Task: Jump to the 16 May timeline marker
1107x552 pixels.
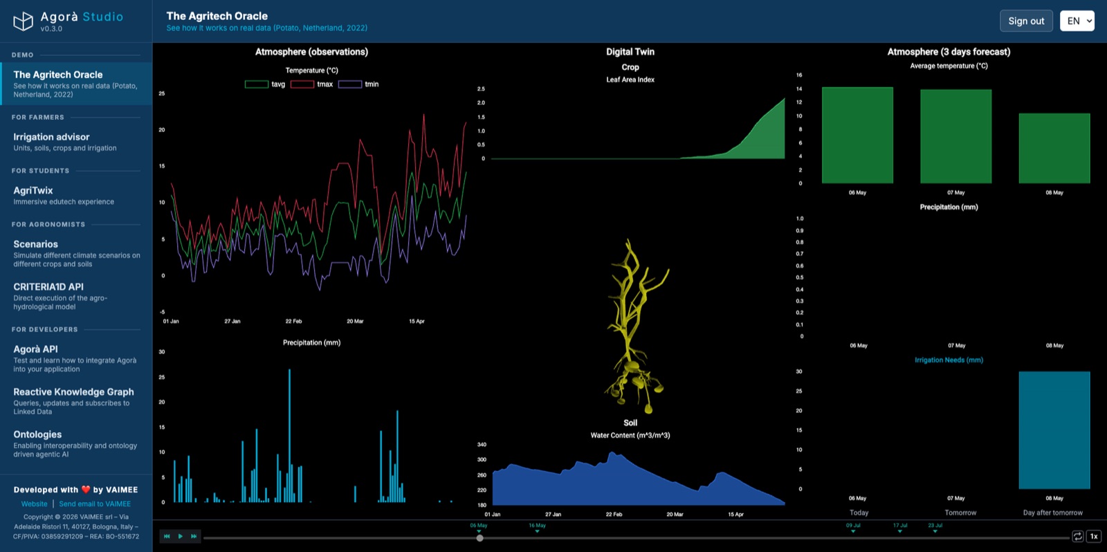Action: point(537,528)
